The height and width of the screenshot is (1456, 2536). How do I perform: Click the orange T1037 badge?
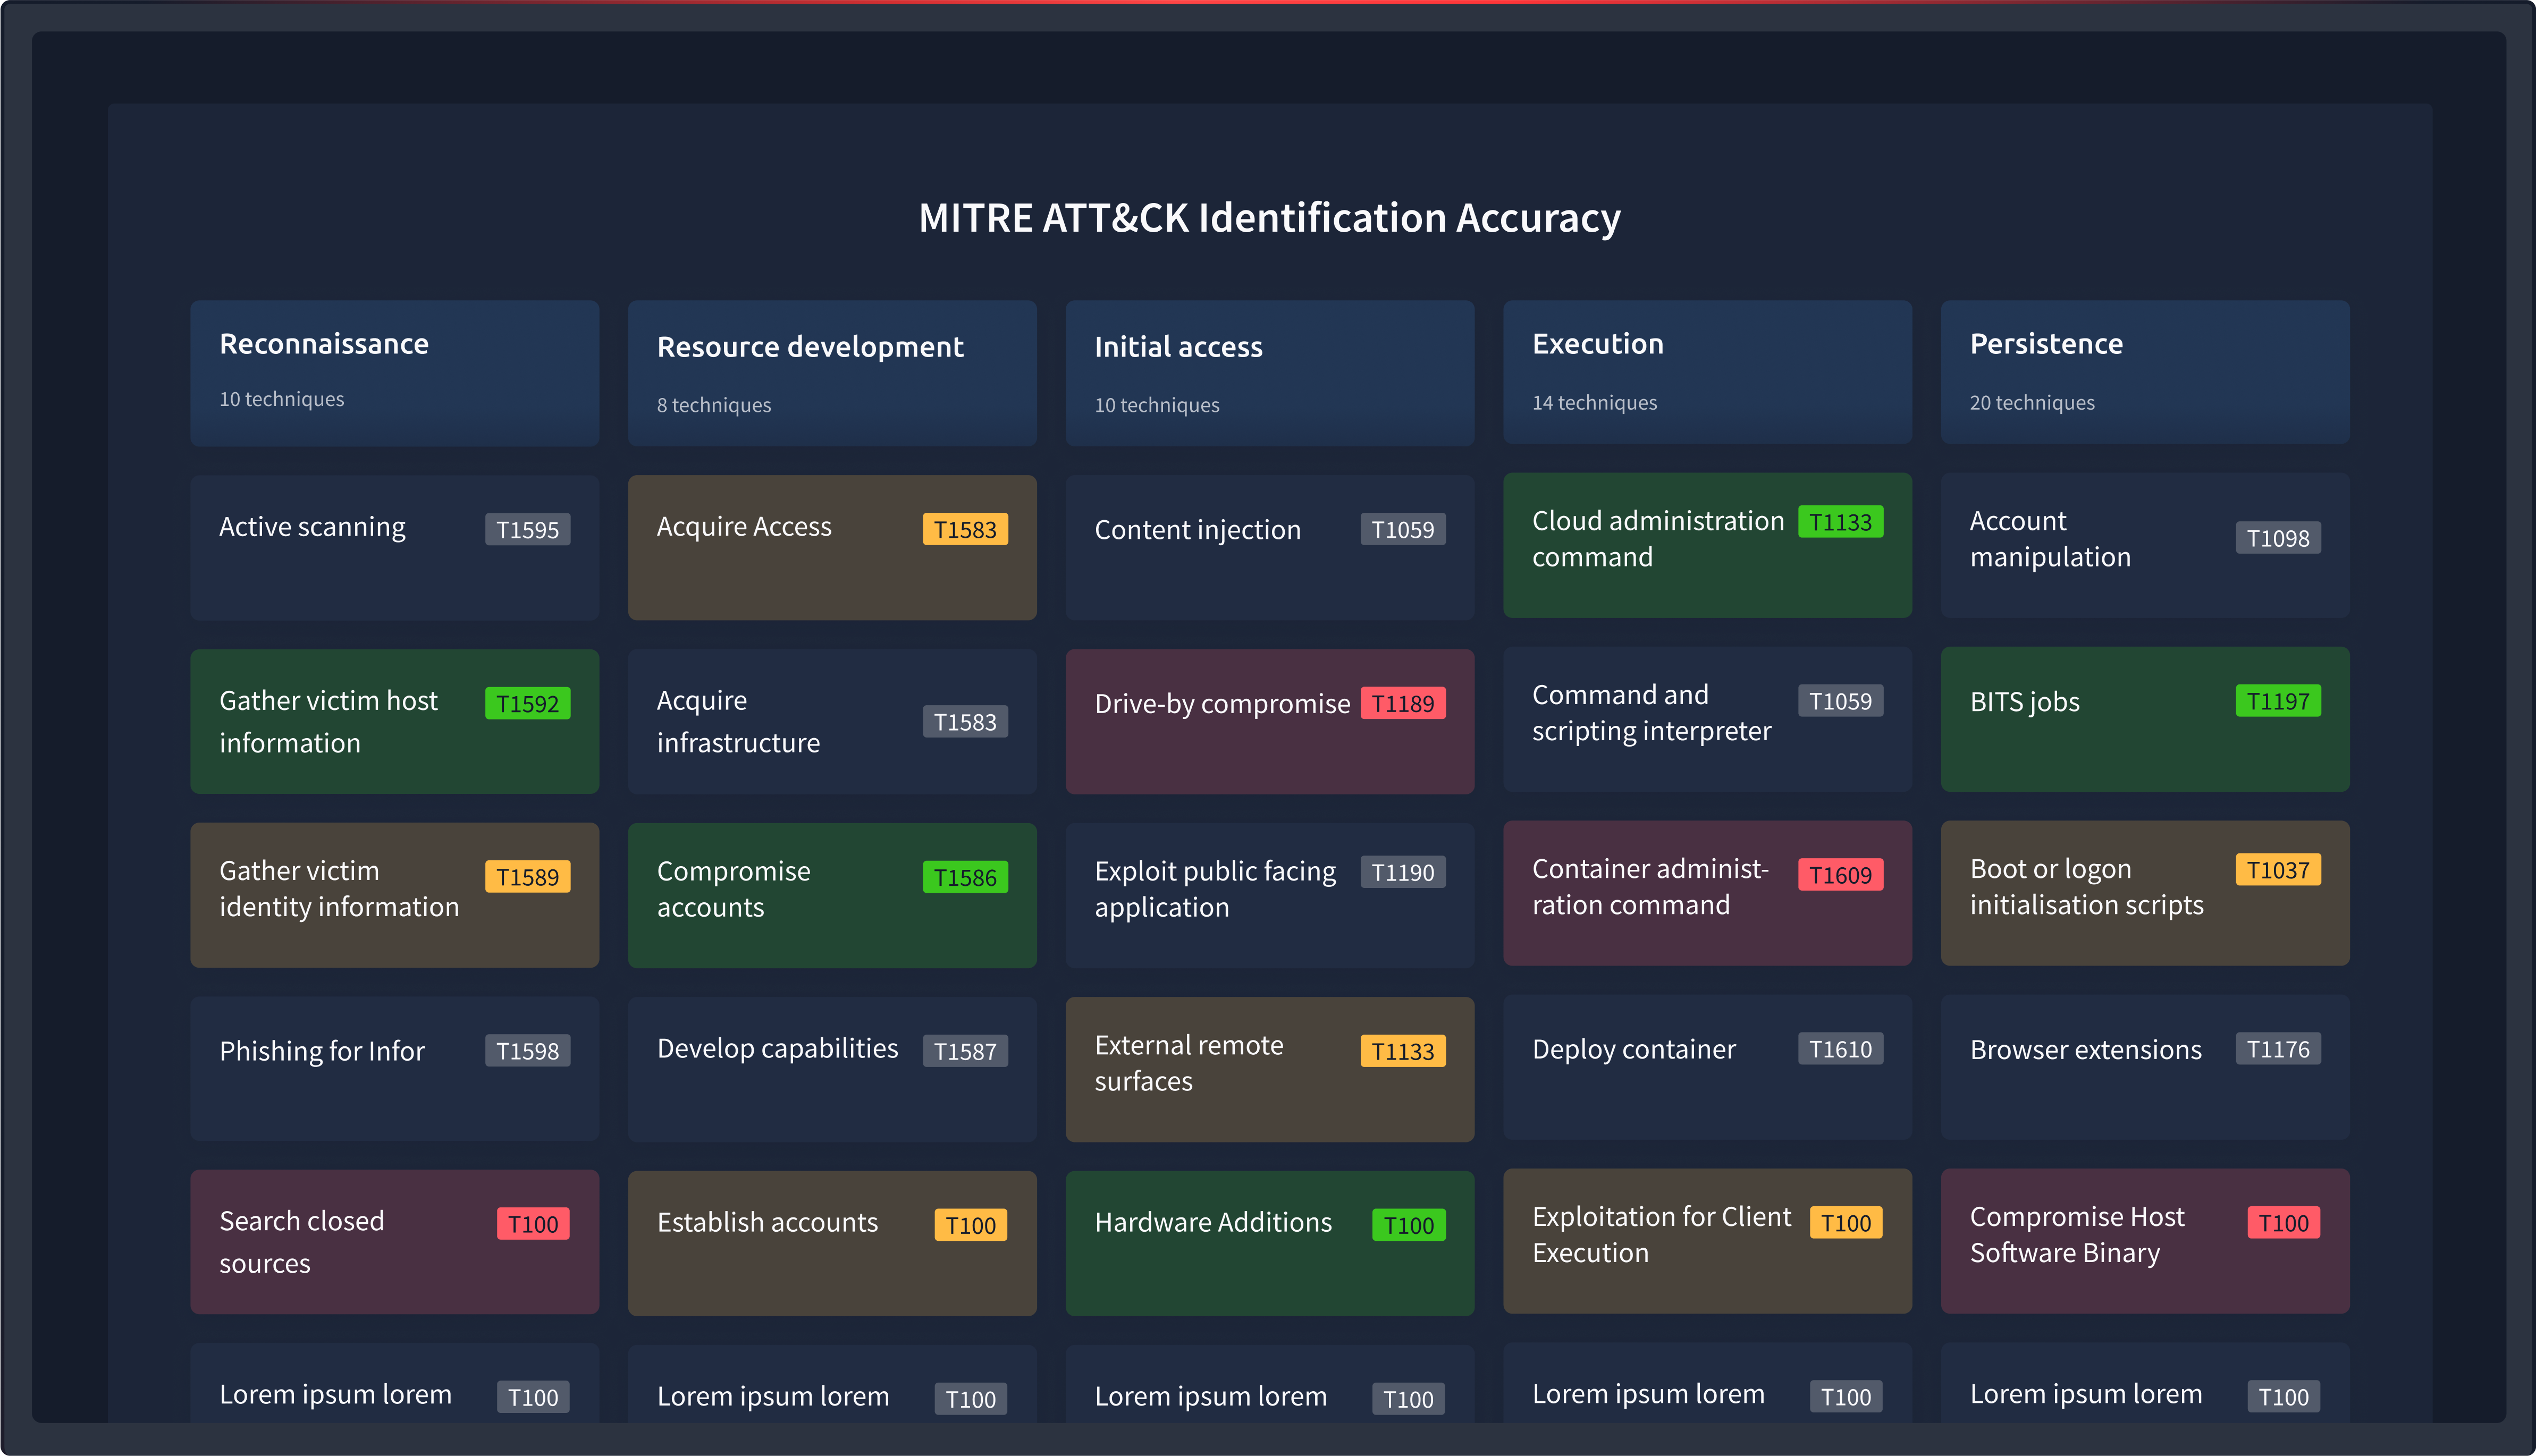[x=2278, y=870]
